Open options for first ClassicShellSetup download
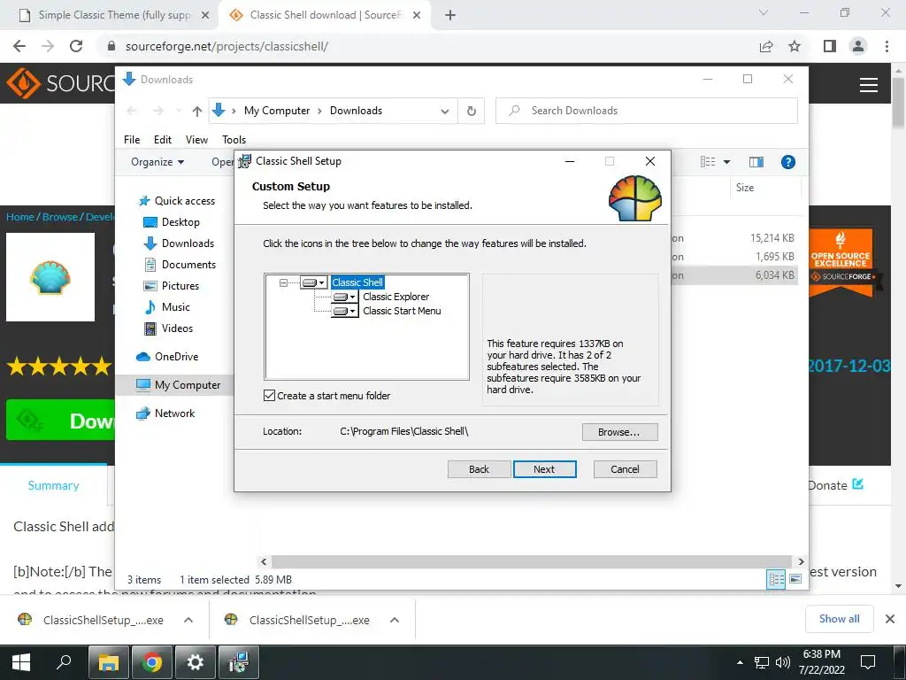The image size is (906, 680). pyautogui.click(x=188, y=620)
